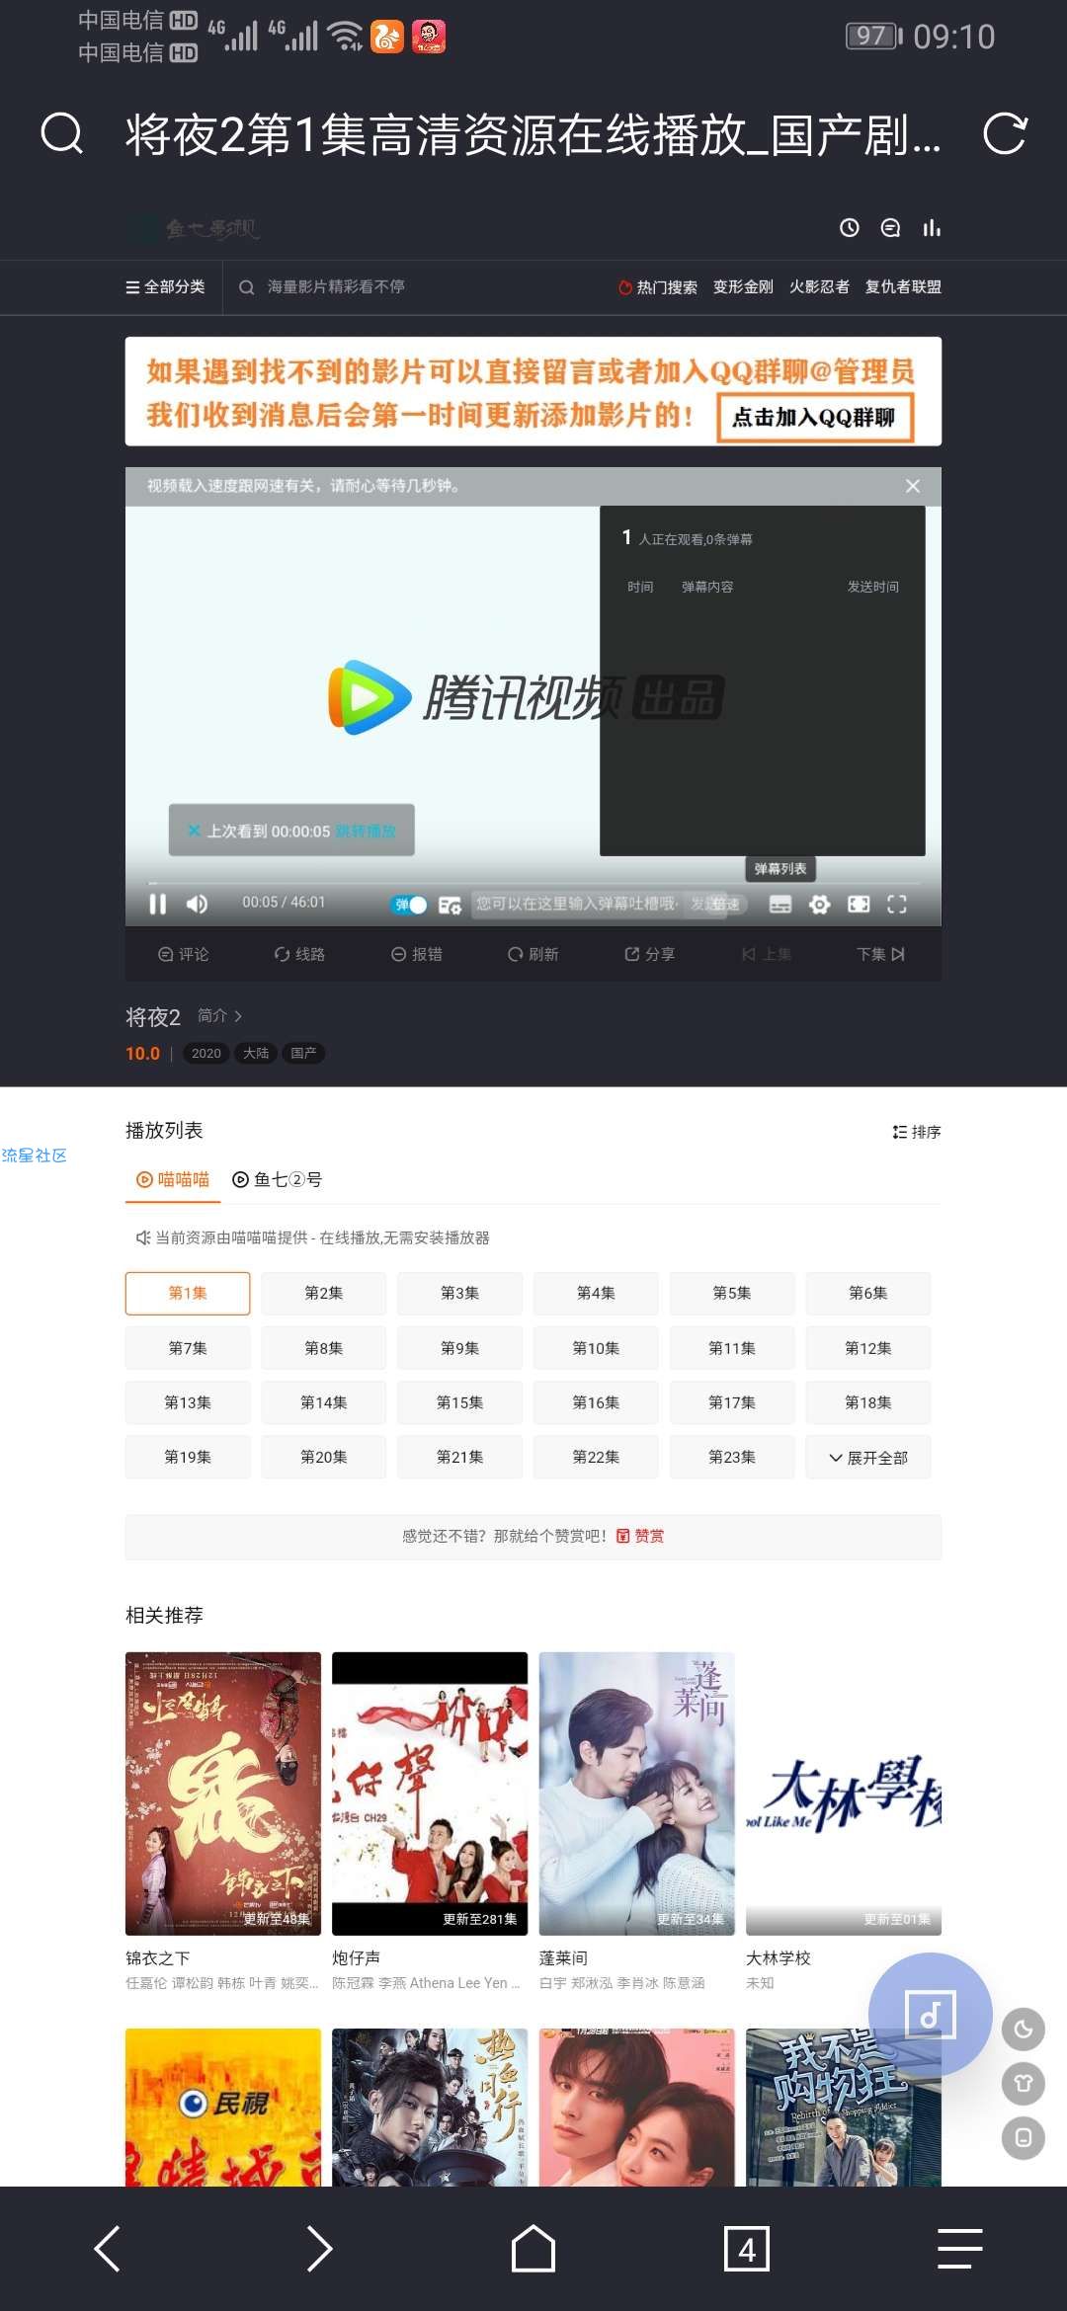The width and height of the screenshot is (1067, 2311).
Task: Select the 大陆 region tag
Action: point(256,1054)
